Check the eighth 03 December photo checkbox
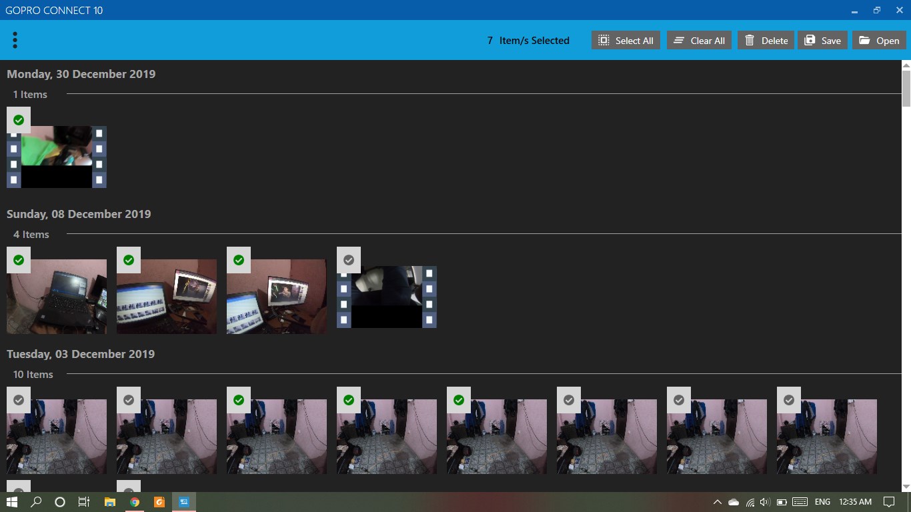This screenshot has width=911, height=512. click(789, 400)
